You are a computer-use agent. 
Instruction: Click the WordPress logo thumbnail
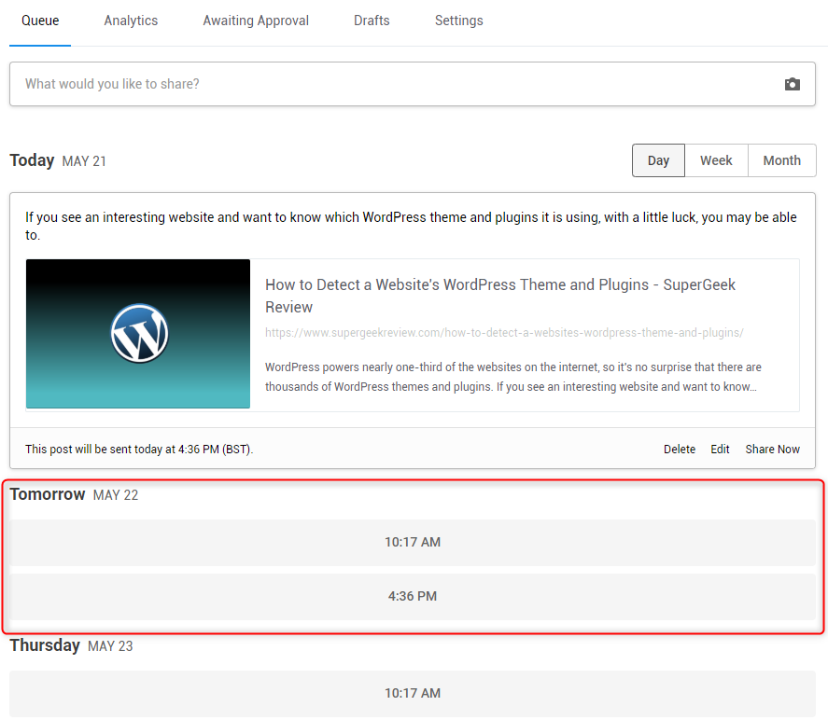point(138,333)
